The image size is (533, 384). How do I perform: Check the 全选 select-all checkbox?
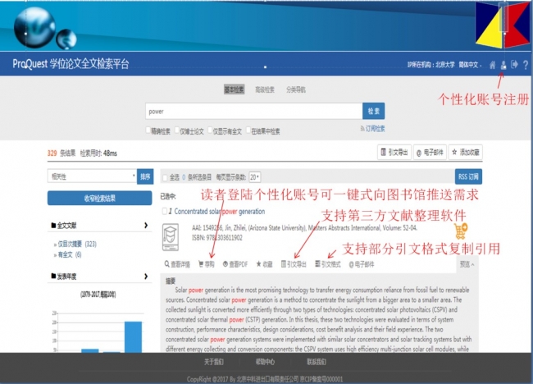click(165, 177)
